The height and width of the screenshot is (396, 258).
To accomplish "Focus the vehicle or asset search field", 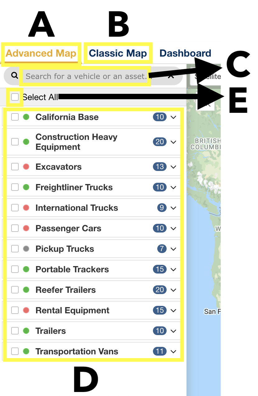I will (85, 76).
